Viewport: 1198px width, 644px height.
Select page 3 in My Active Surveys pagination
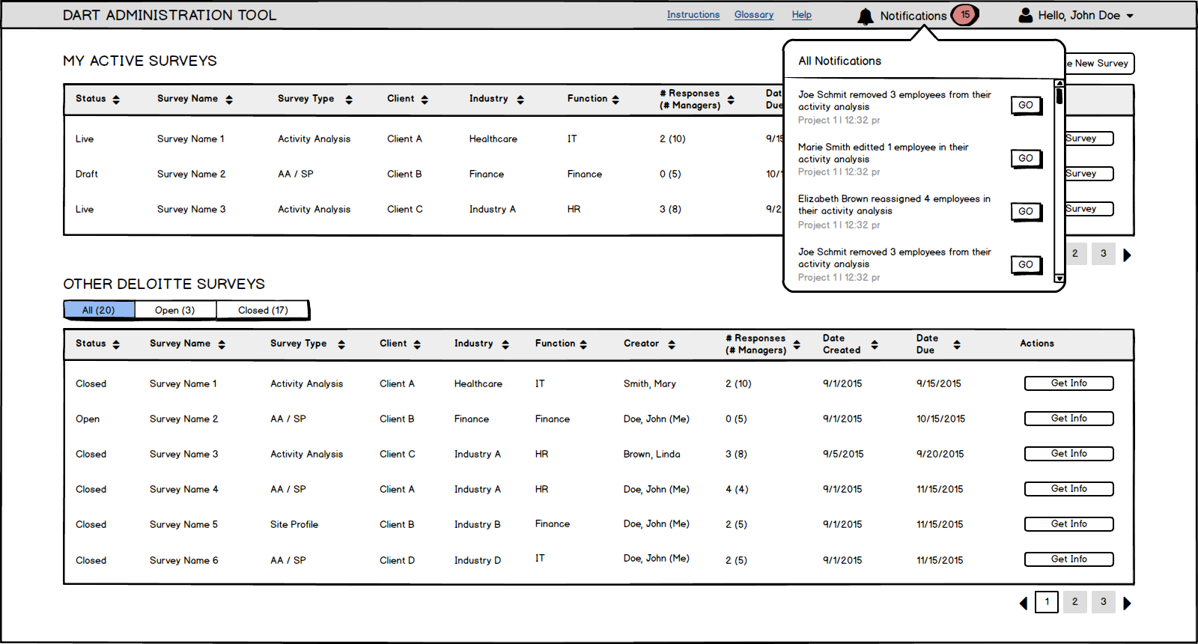click(x=1103, y=254)
